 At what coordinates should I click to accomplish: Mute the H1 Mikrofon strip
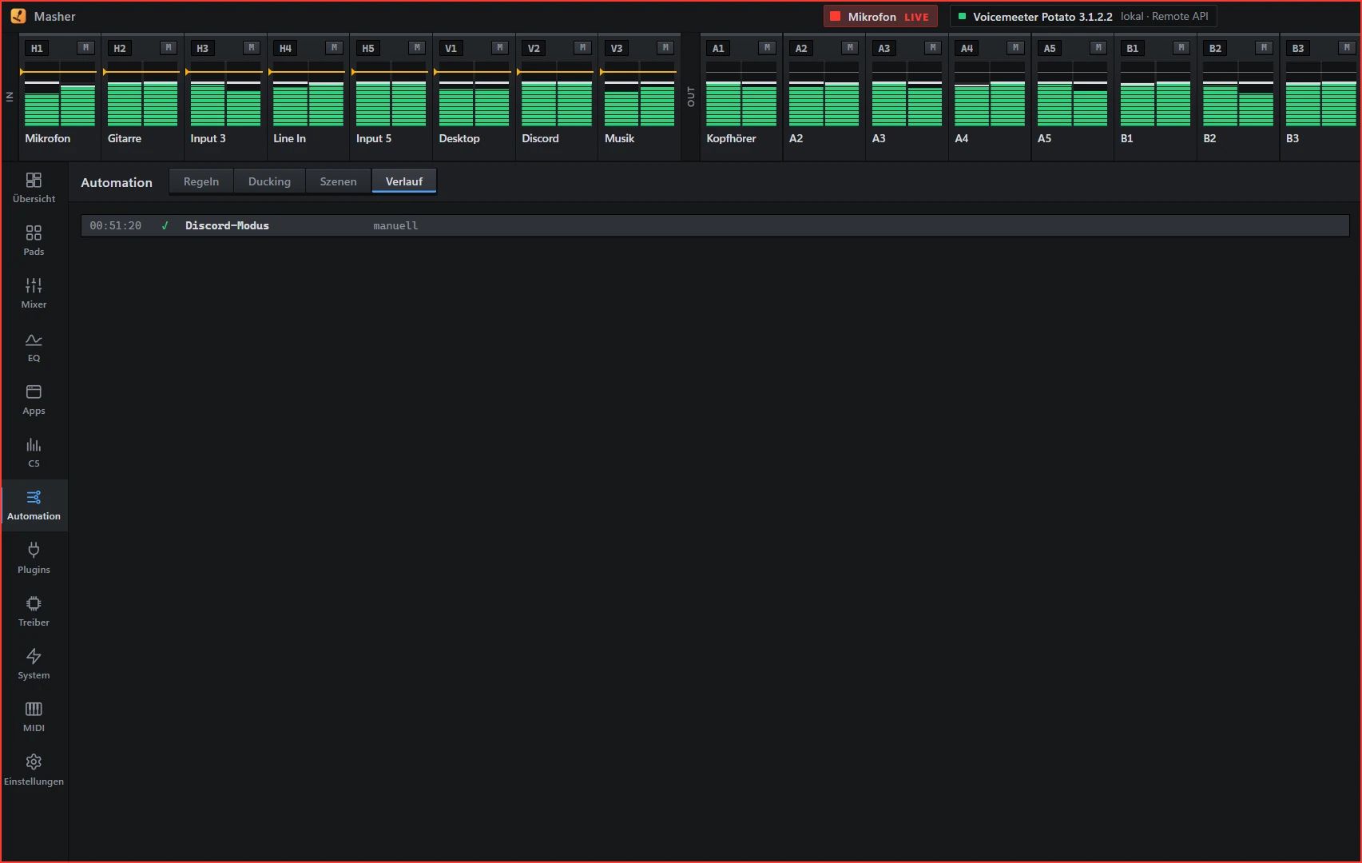pos(85,48)
